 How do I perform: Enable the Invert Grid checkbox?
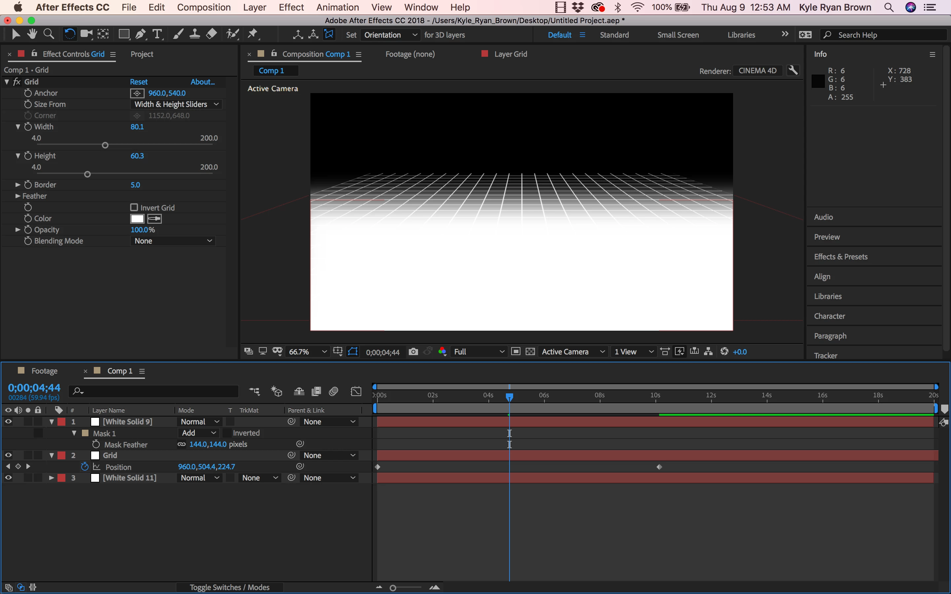tap(134, 207)
